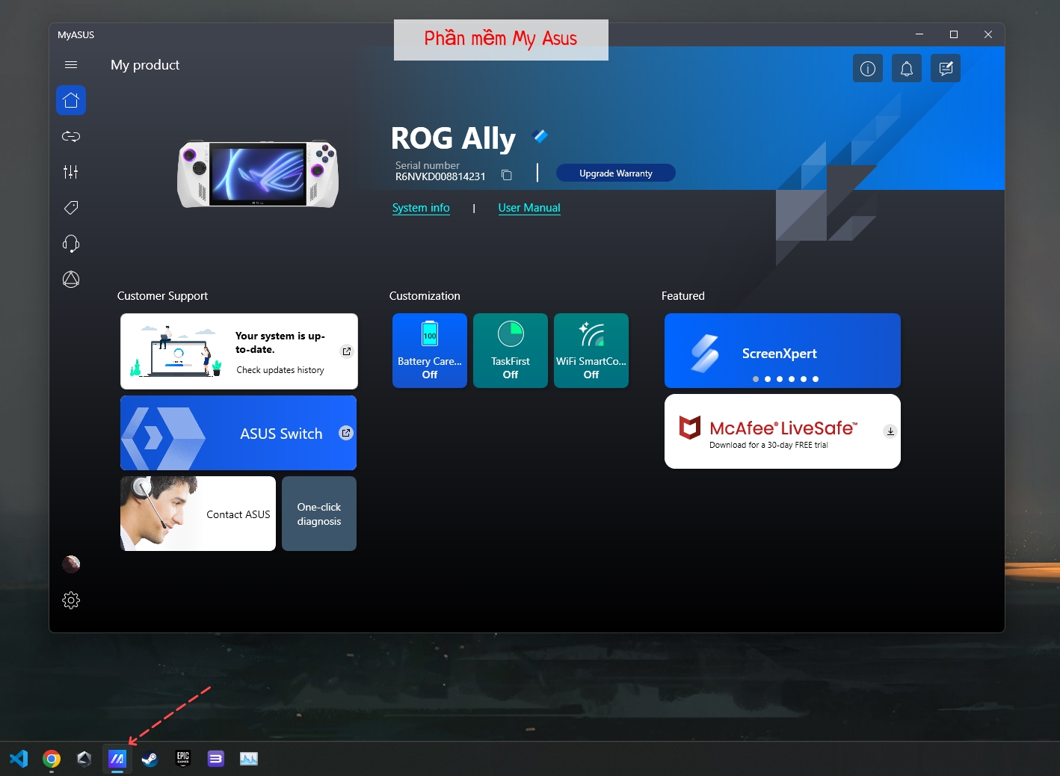Open the ASUS Switch card

pos(238,433)
